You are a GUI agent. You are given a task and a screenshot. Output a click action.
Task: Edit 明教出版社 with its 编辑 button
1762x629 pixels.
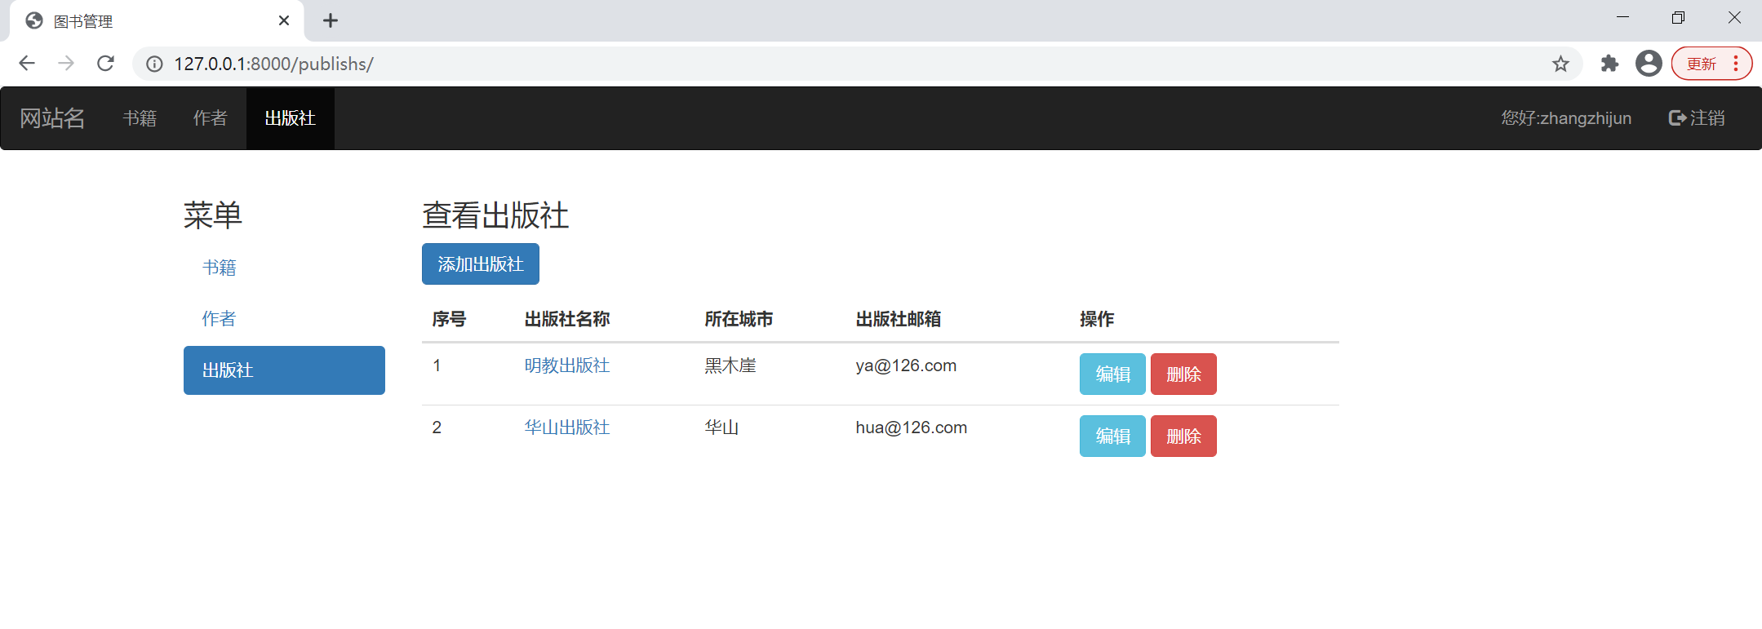coord(1112,374)
